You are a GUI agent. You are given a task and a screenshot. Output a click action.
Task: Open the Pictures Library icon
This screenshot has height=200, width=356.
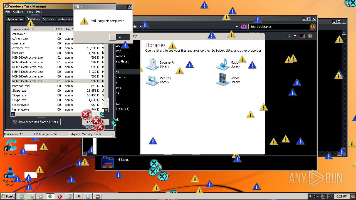point(152,80)
